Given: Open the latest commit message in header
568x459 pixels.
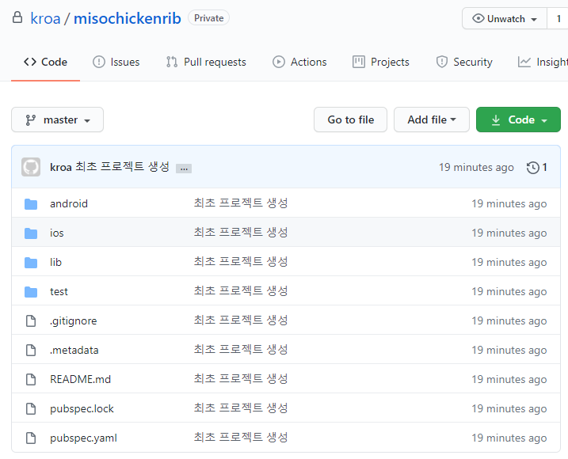Looking at the screenshot, I should point(123,167).
